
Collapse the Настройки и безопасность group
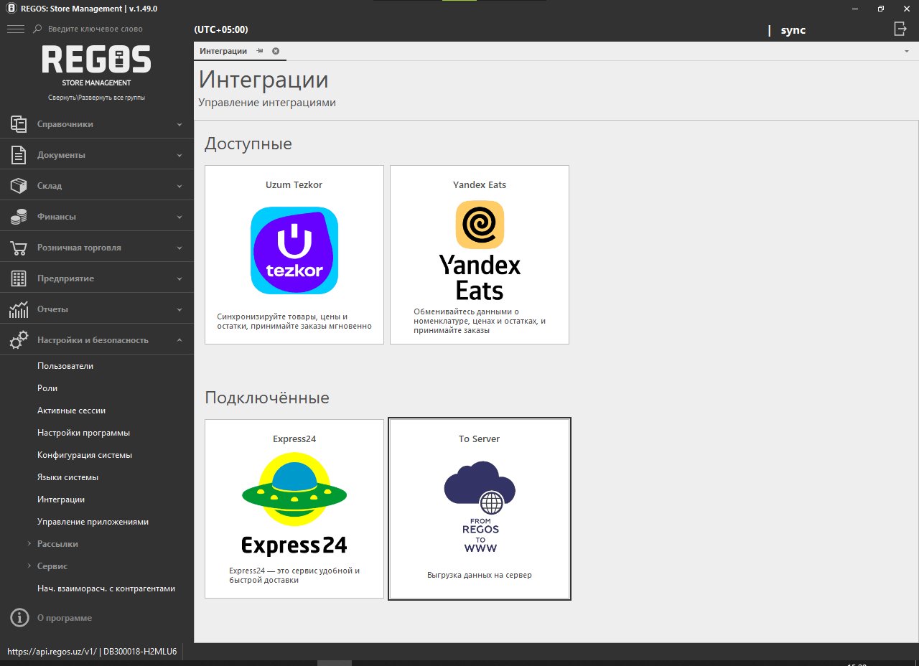tap(179, 340)
